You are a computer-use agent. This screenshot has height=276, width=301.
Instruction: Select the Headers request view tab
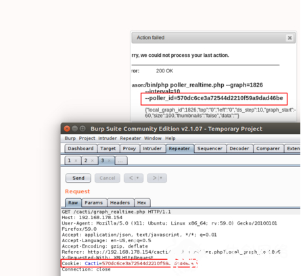pyautogui.click(x=120, y=202)
